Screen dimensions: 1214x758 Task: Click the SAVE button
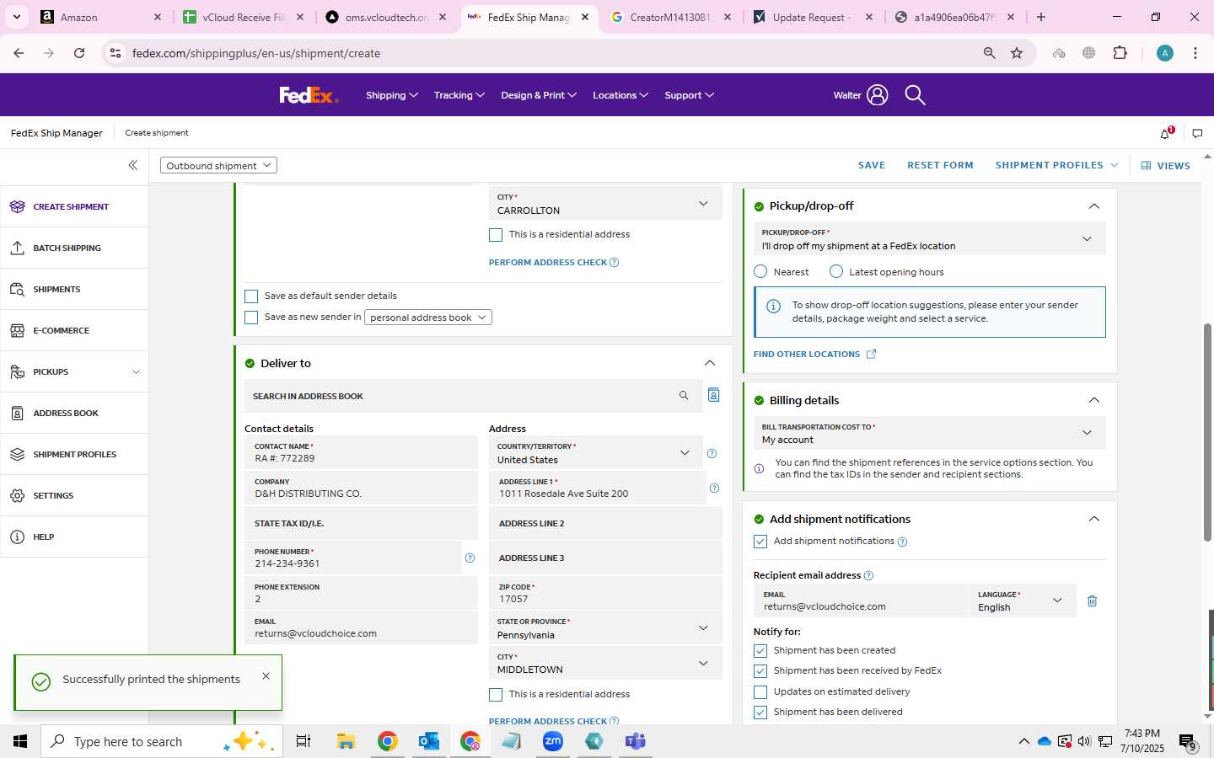pos(872,165)
